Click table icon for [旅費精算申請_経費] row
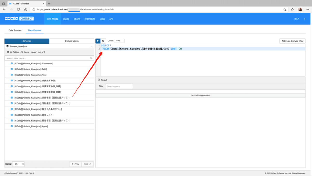The image size is (312, 176). 12,92
